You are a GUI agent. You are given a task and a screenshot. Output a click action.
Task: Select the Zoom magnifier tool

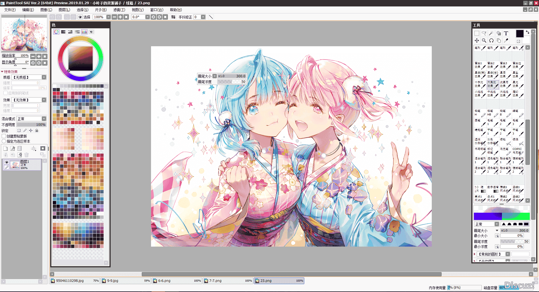pos(484,41)
